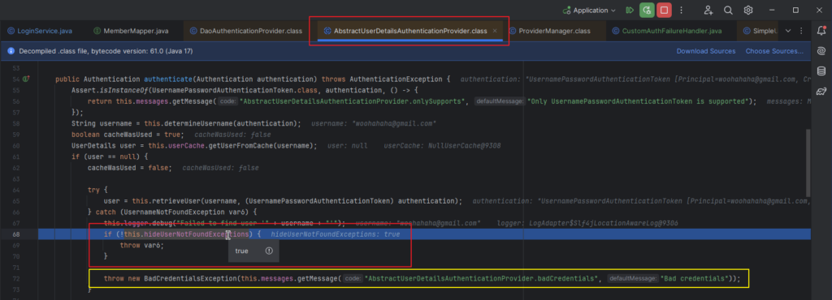Select AbstractUserDetailsAuthenticationProvider.class tab
This screenshot has width=832, height=300.
tap(409, 32)
